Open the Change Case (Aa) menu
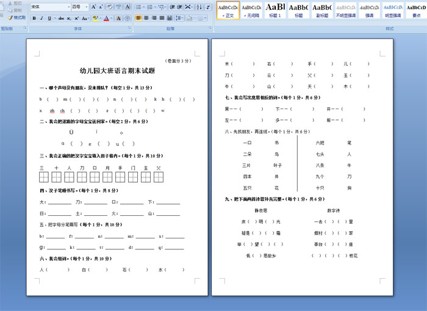The height and width of the screenshot is (311, 427). pos(85,18)
